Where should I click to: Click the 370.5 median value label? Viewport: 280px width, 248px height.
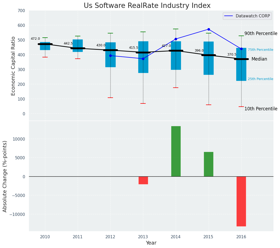pyautogui.click(x=232, y=54)
